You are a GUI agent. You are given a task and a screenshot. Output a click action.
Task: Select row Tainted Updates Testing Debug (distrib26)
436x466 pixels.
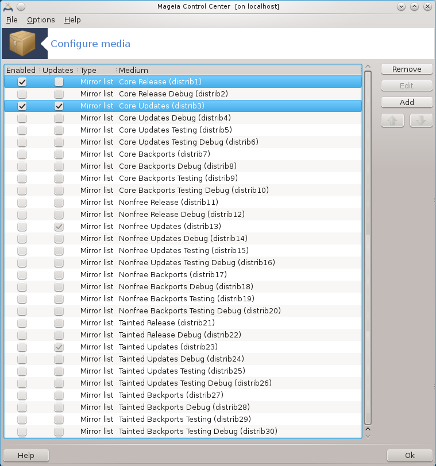click(183, 383)
